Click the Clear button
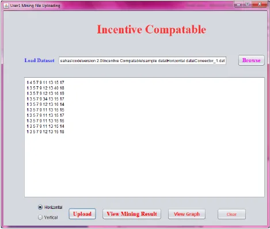Screen dimensions: 270x229 pos(231,214)
